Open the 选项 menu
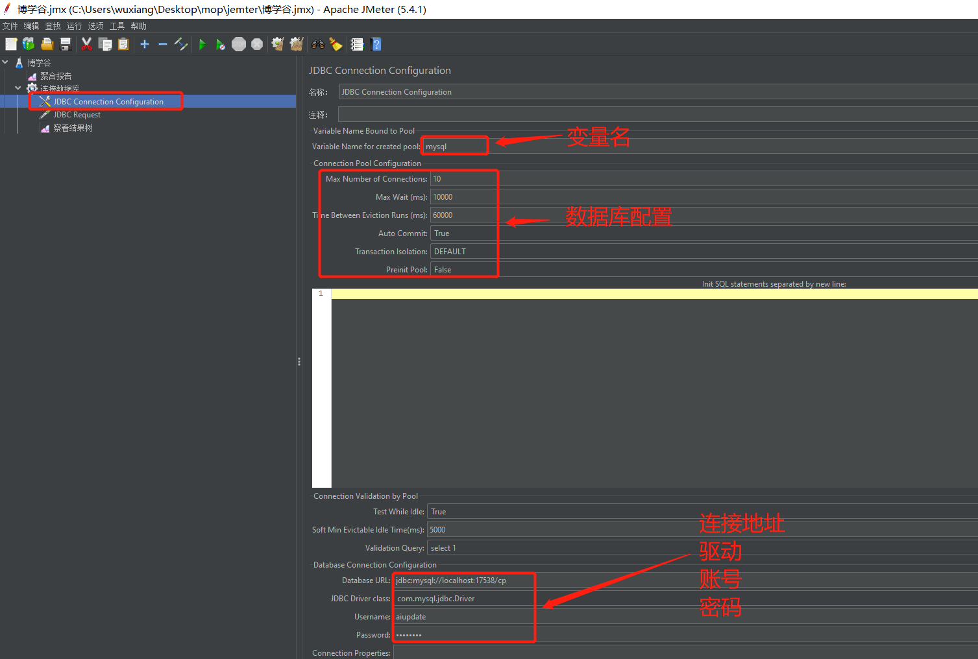The height and width of the screenshot is (659, 978). point(96,26)
